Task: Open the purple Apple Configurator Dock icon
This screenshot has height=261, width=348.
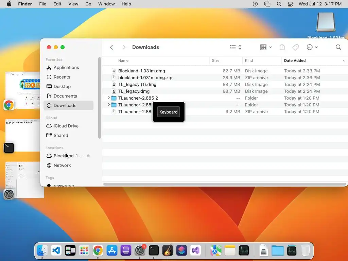Action: [x=126, y=250]
